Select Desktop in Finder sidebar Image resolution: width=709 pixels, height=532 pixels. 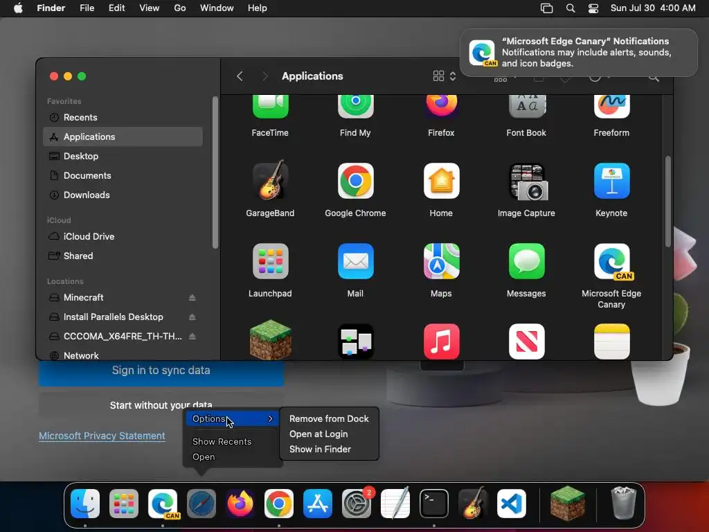coord(123,157)
